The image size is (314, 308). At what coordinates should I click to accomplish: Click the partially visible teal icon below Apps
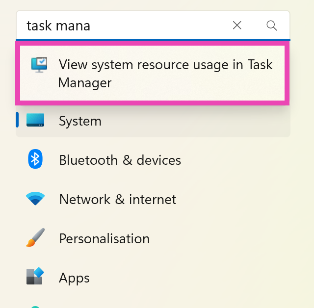click(34, 307)
